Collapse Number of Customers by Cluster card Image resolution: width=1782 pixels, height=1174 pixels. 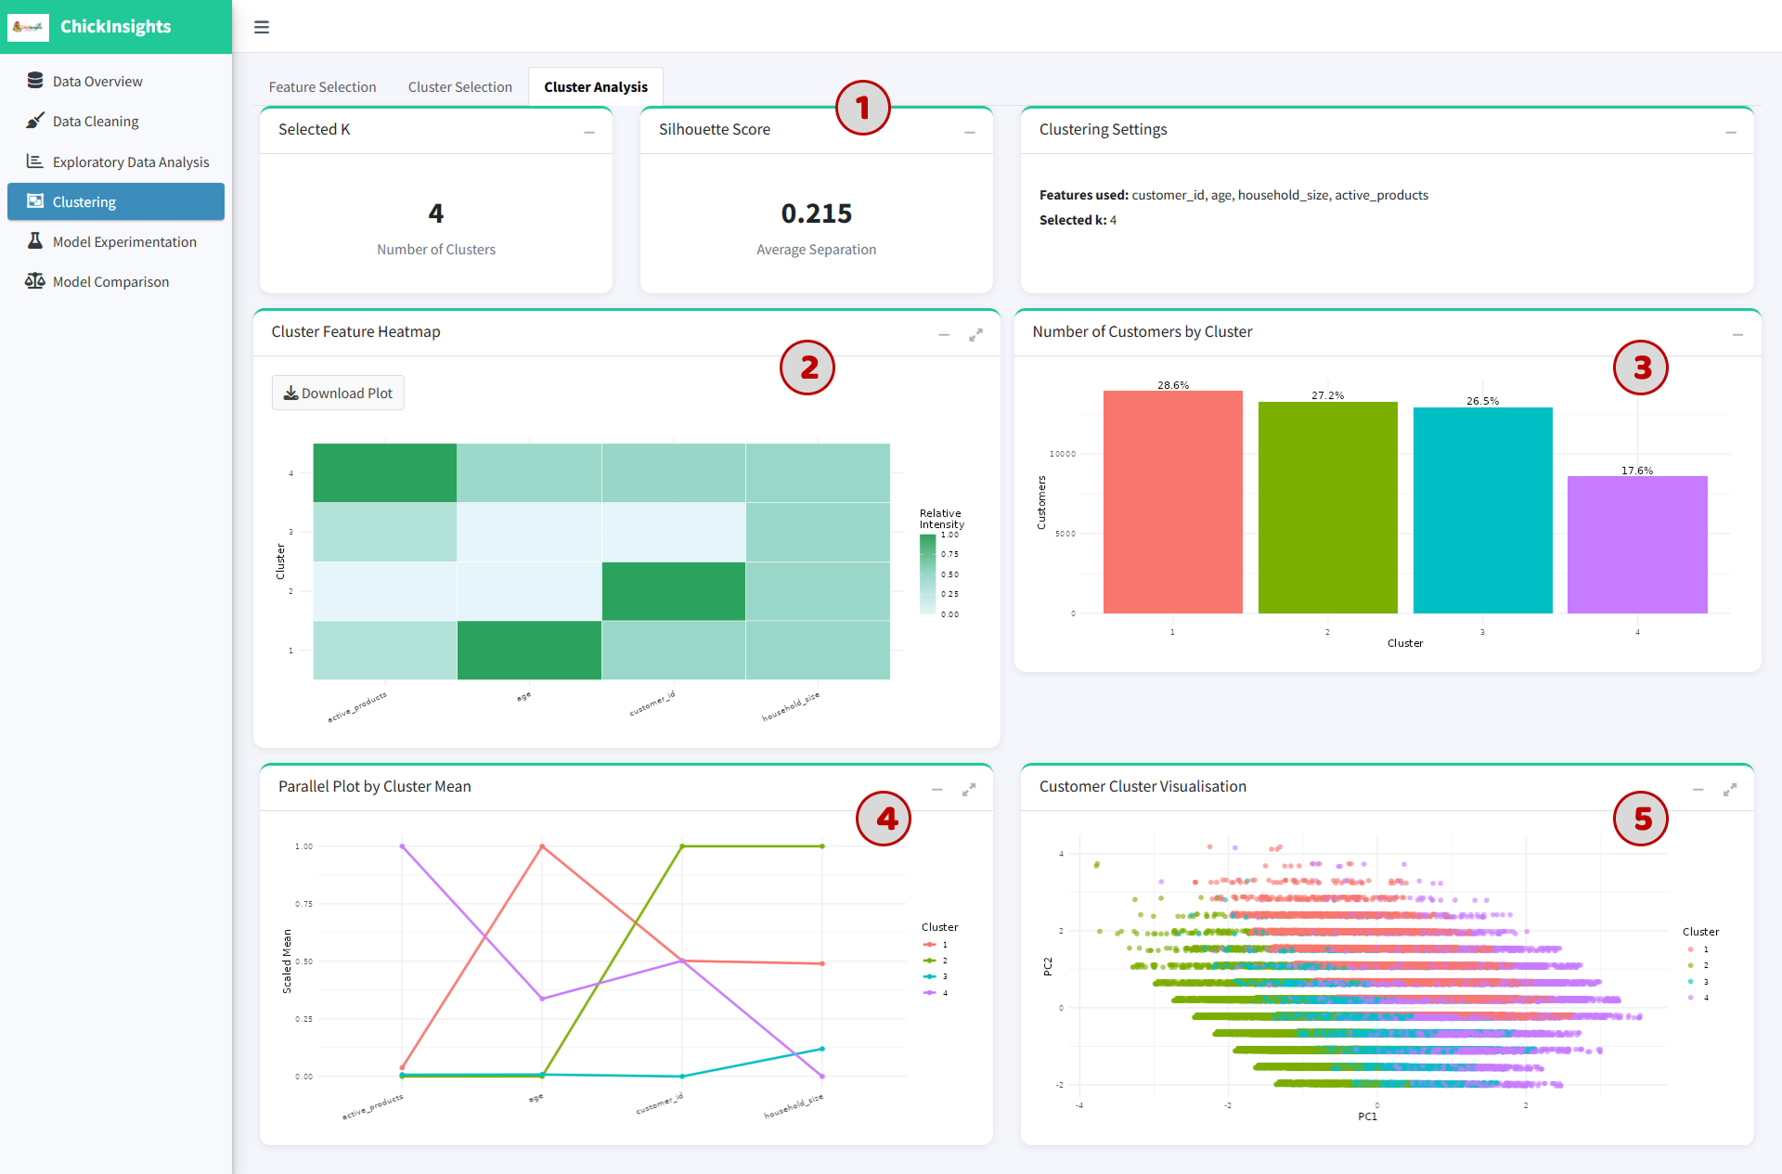tap(1737, 335)
